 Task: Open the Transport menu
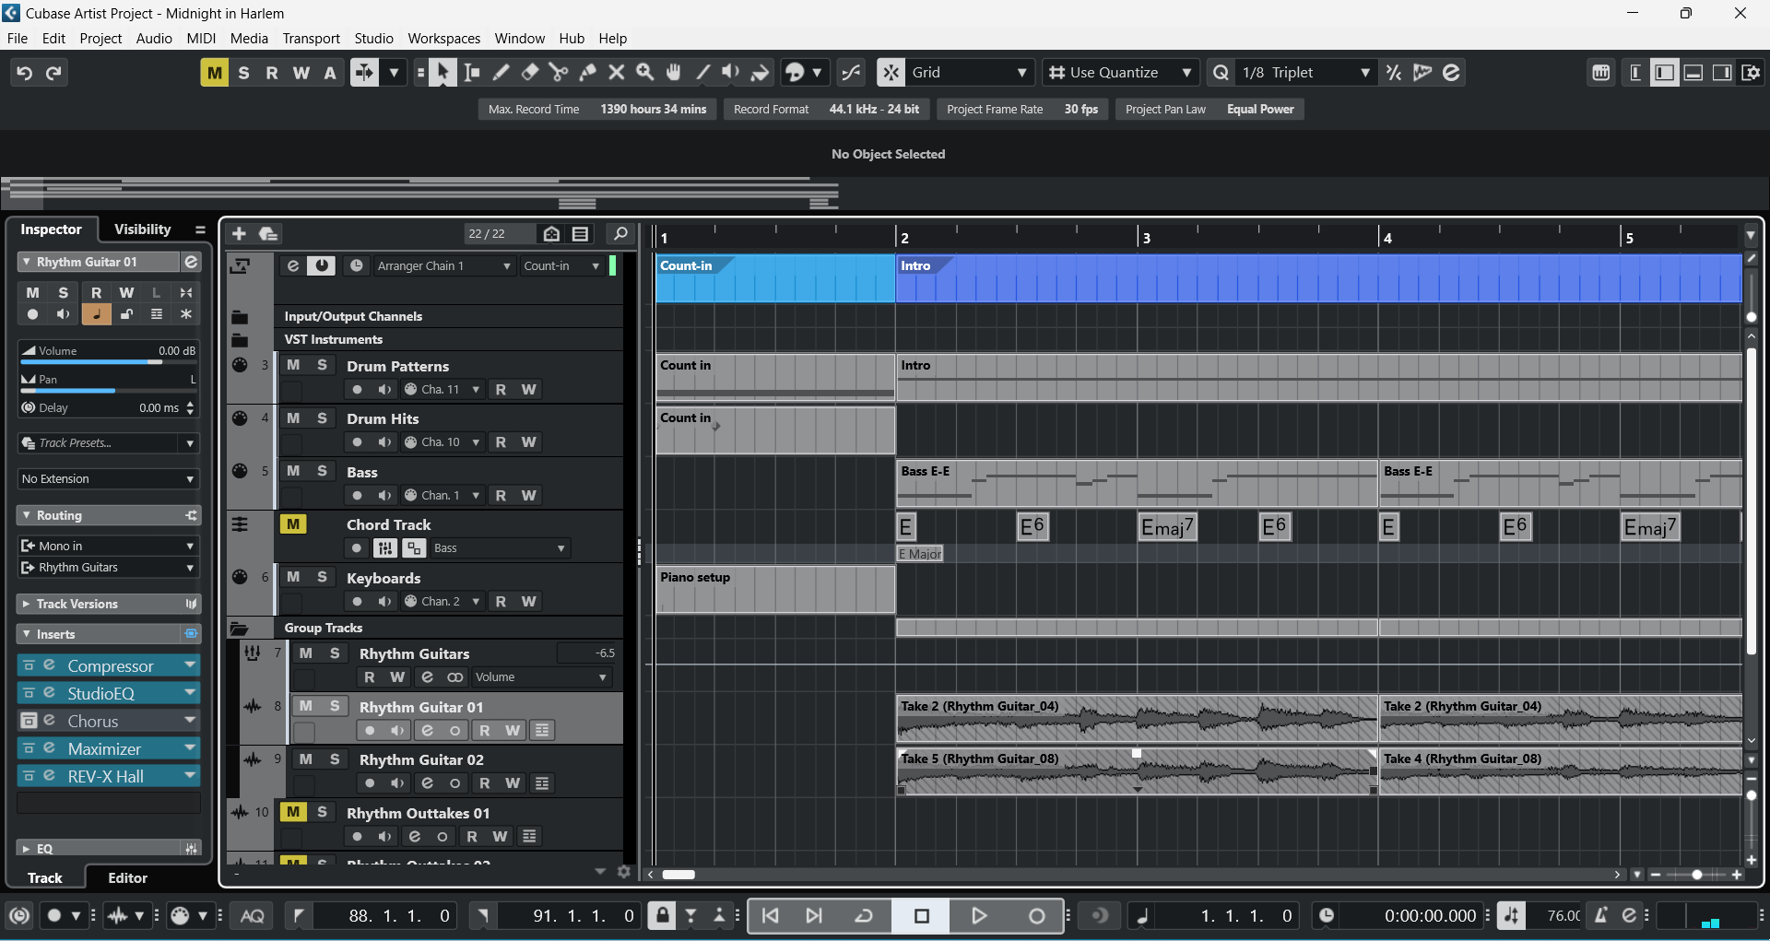tap(311, 39)
